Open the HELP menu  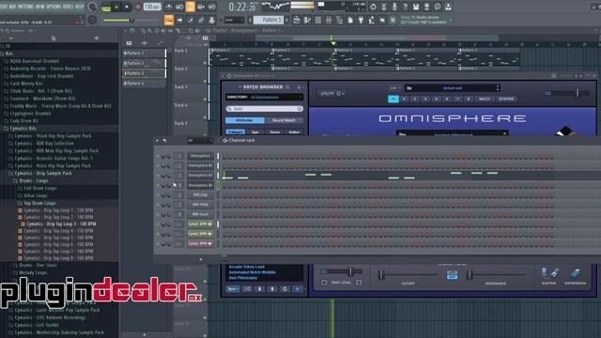click(x=79, y=7)
